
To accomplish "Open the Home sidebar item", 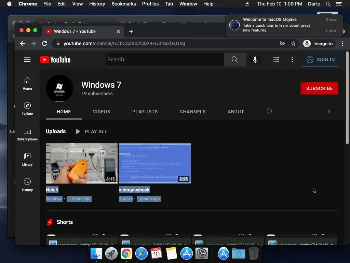I will [27, 84].
